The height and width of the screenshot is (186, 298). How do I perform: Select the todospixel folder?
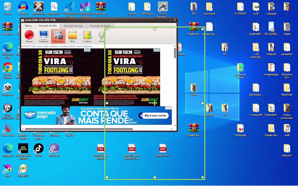tap(209, 8)
